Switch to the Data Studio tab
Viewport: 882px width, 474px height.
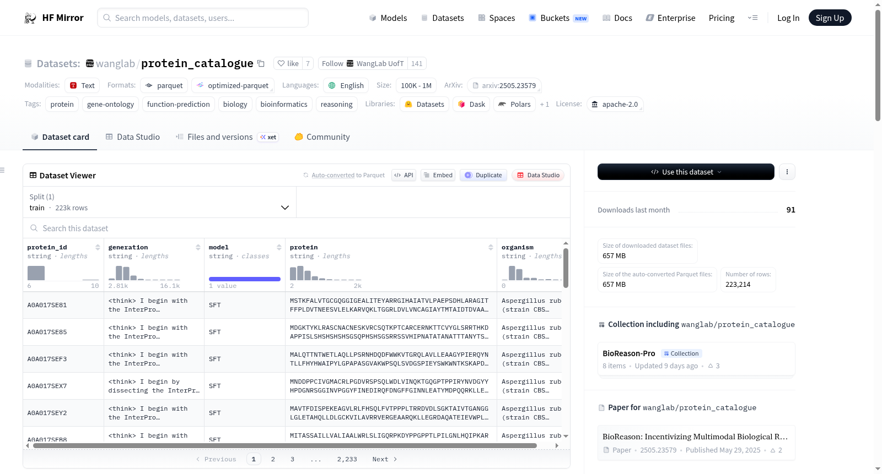(133, 137)
